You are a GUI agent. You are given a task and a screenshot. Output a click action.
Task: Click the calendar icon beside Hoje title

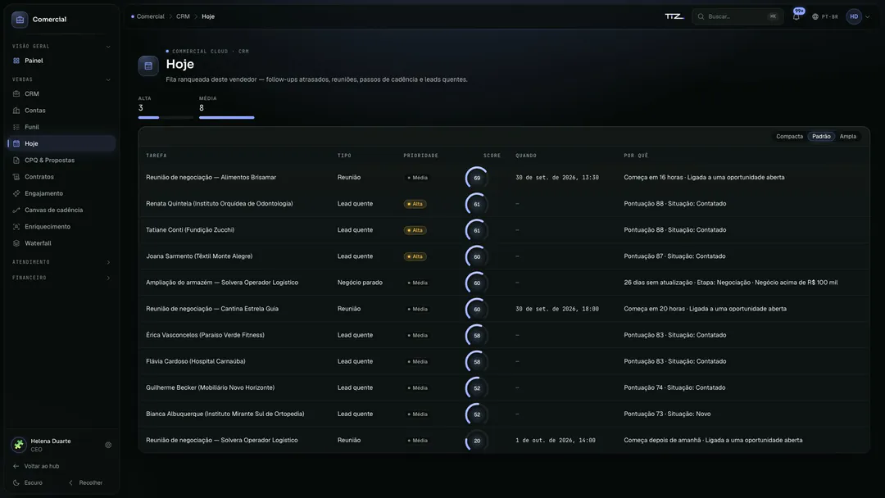tap(148, 66)
